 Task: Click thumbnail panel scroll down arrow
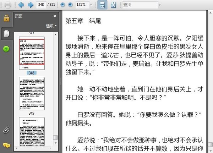pyautogui.click(x=56, y=143)
